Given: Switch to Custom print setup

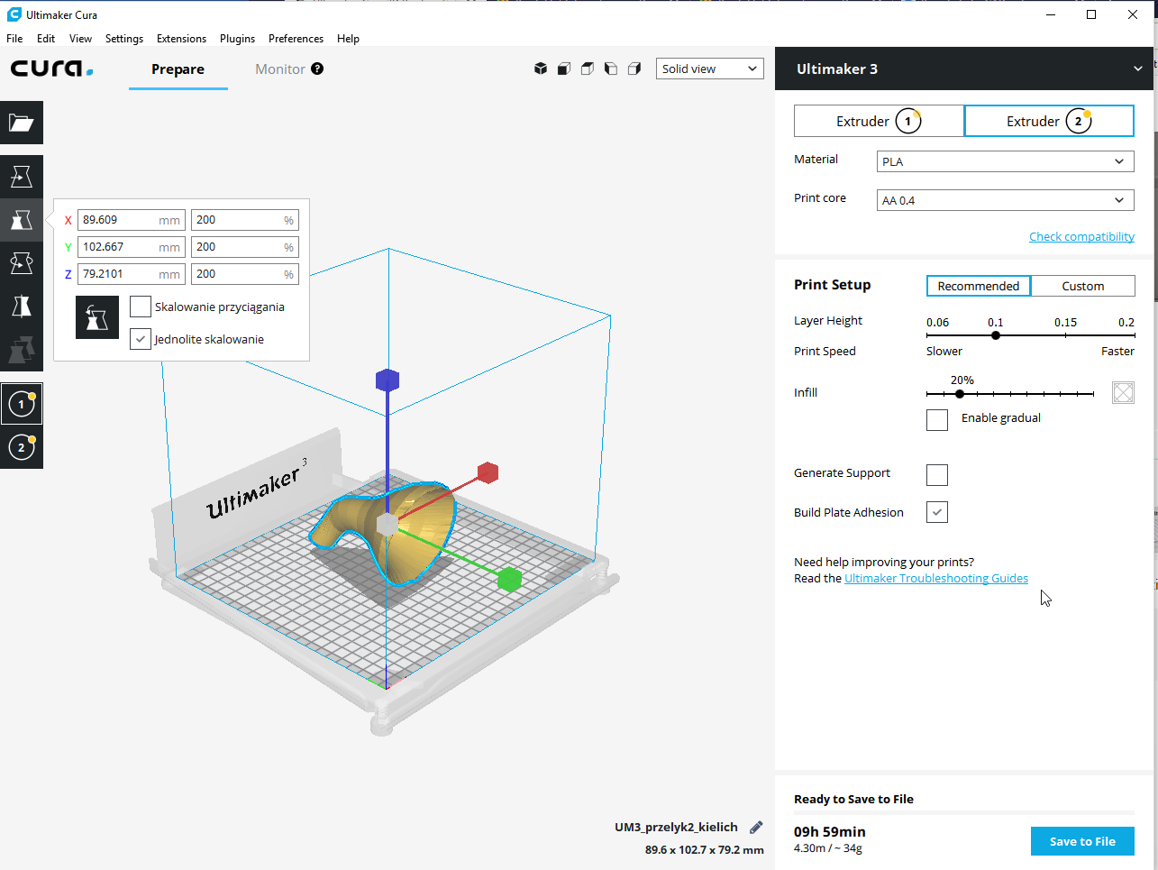Looking at the screenshot, I should 1083,286.
